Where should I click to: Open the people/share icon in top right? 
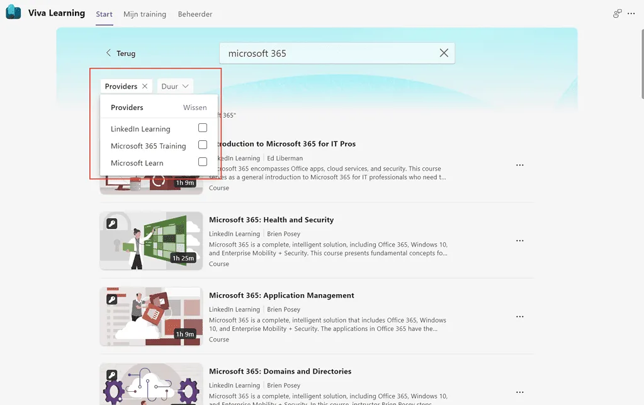617,14
